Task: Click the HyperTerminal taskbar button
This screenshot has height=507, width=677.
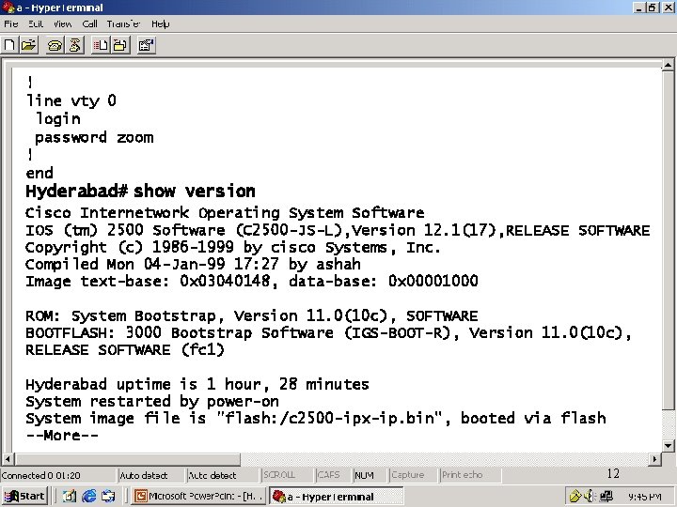Action: point(336,497)
